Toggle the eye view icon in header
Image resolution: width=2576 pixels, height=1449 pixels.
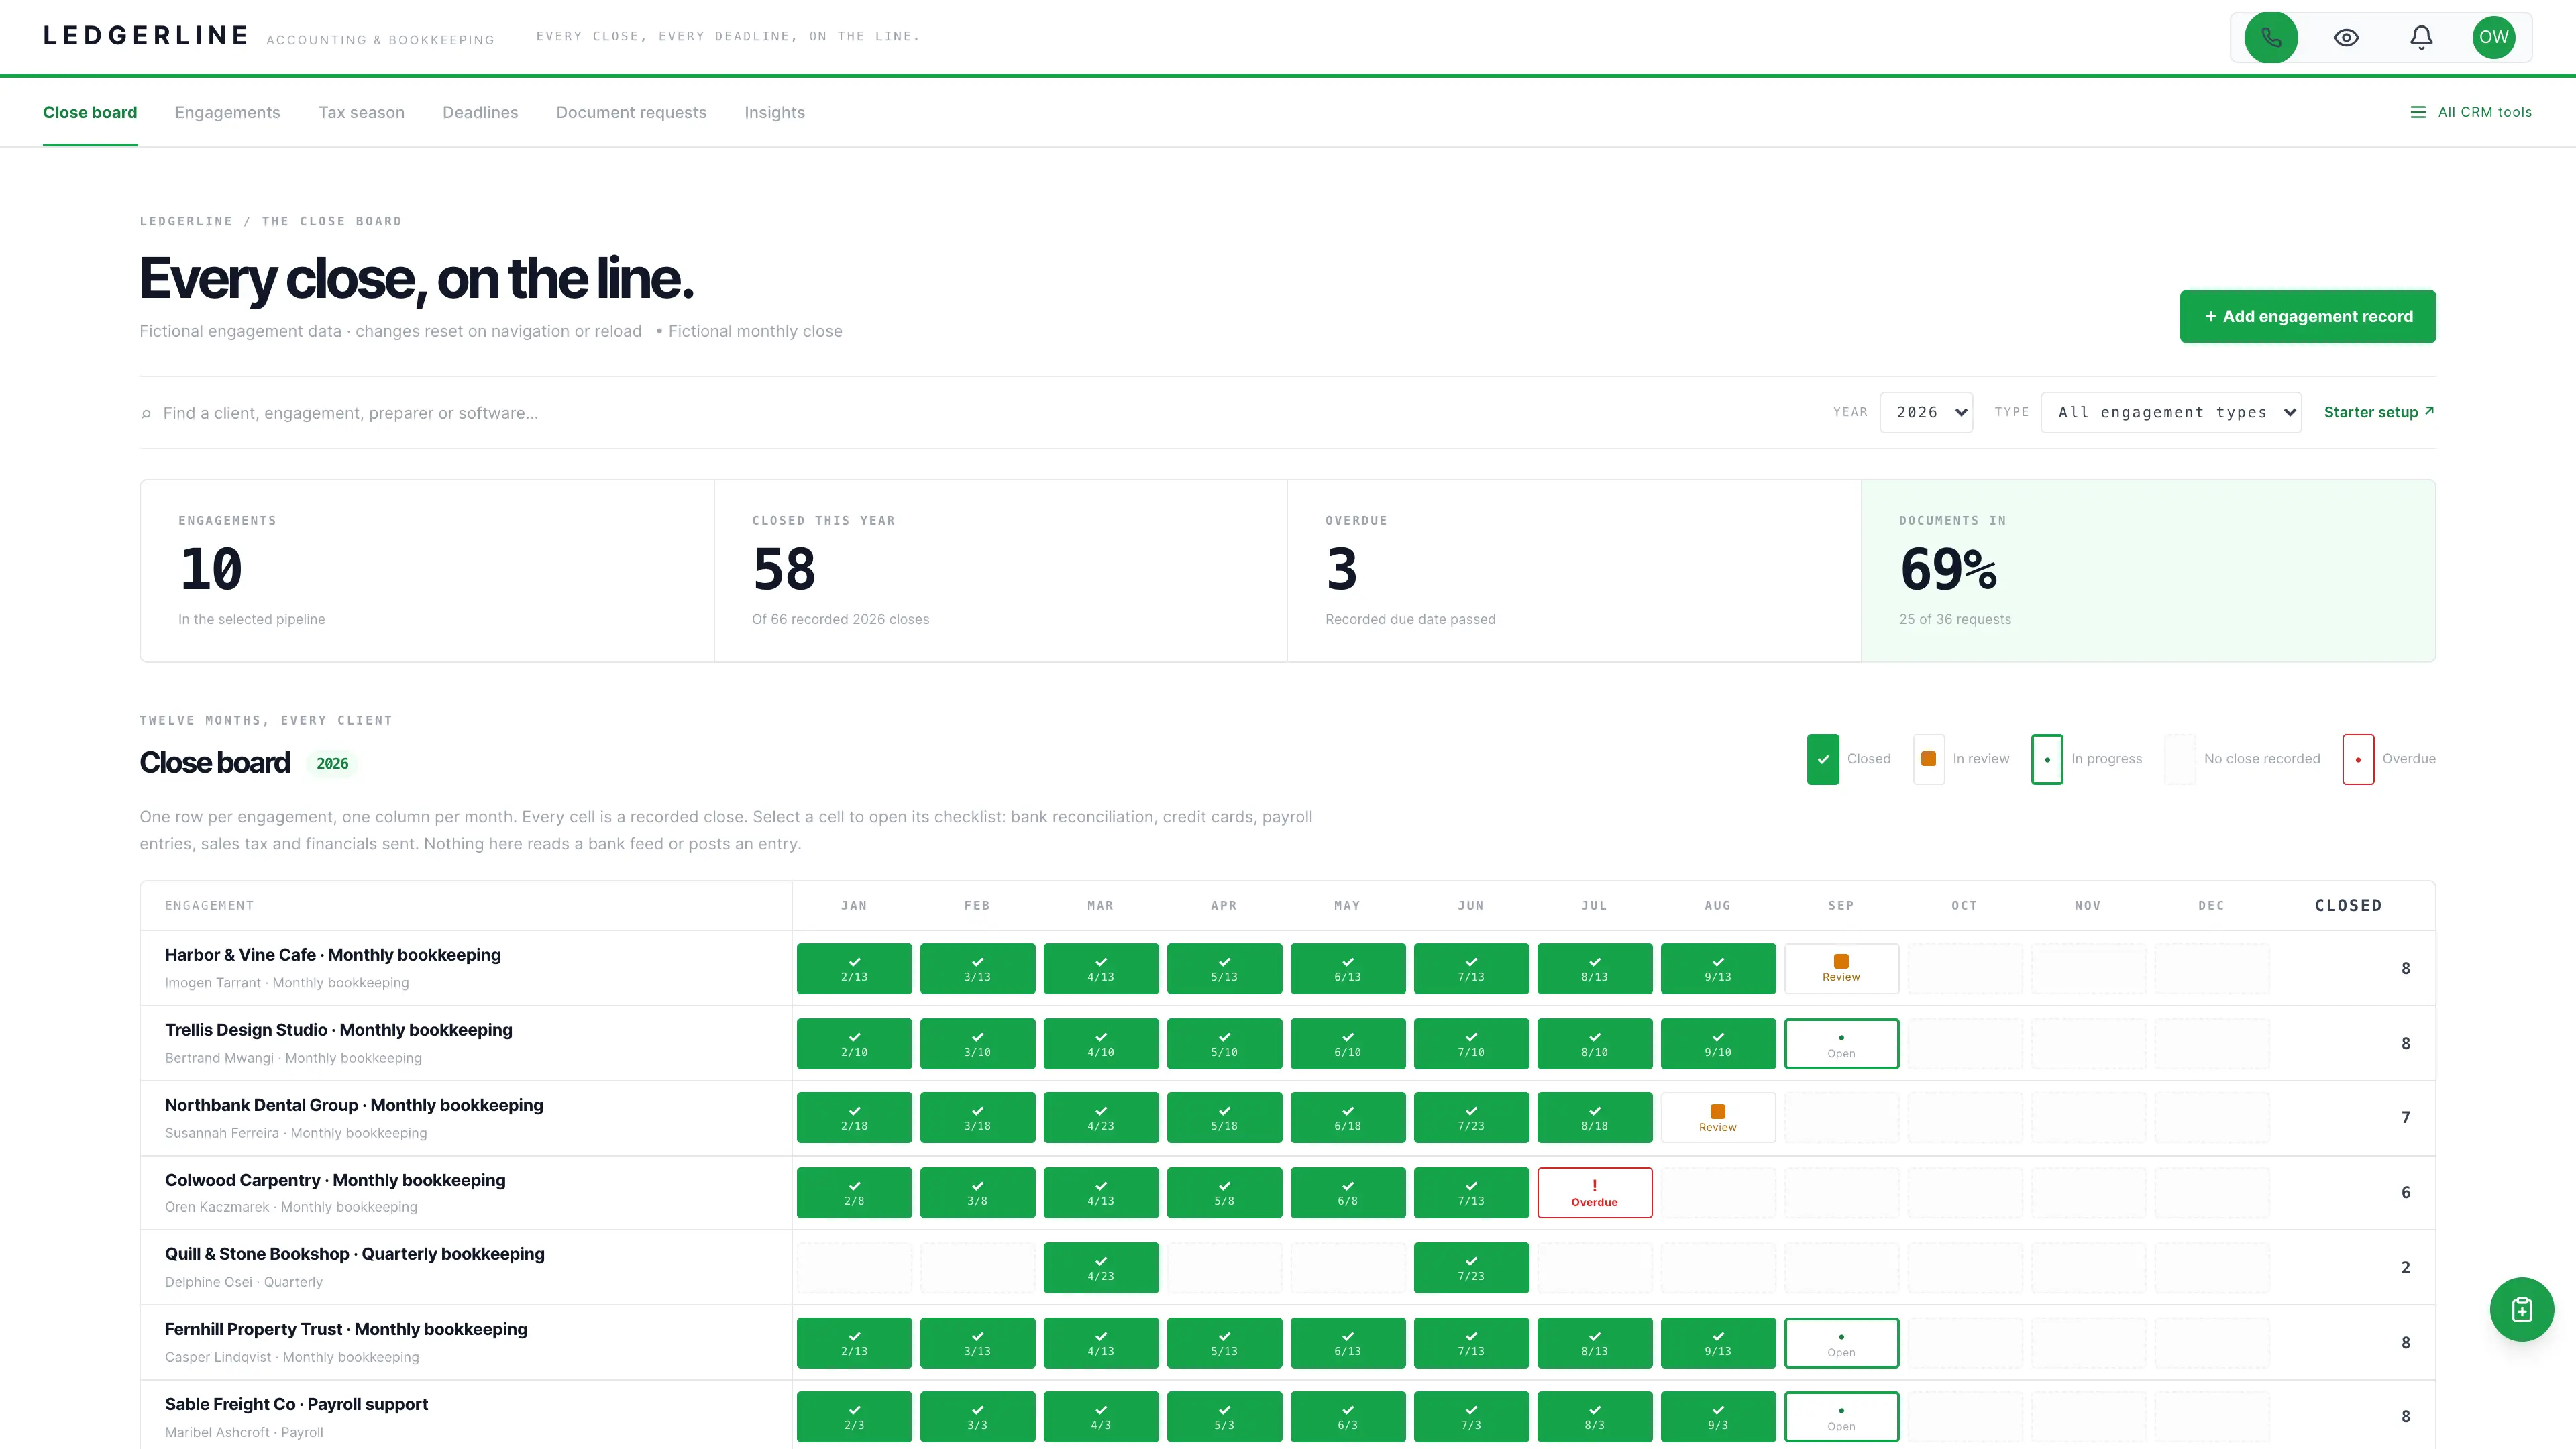(x=2346, y=37)
